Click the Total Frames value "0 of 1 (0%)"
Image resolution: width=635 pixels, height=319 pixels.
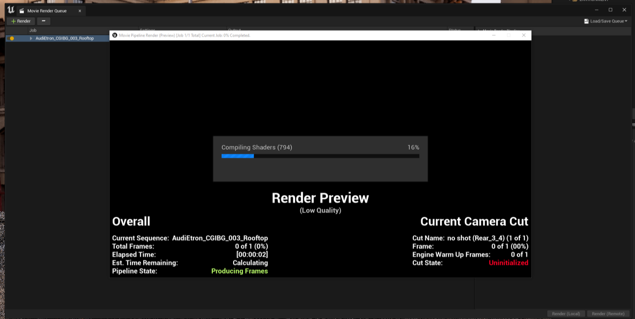pos(252,246)
